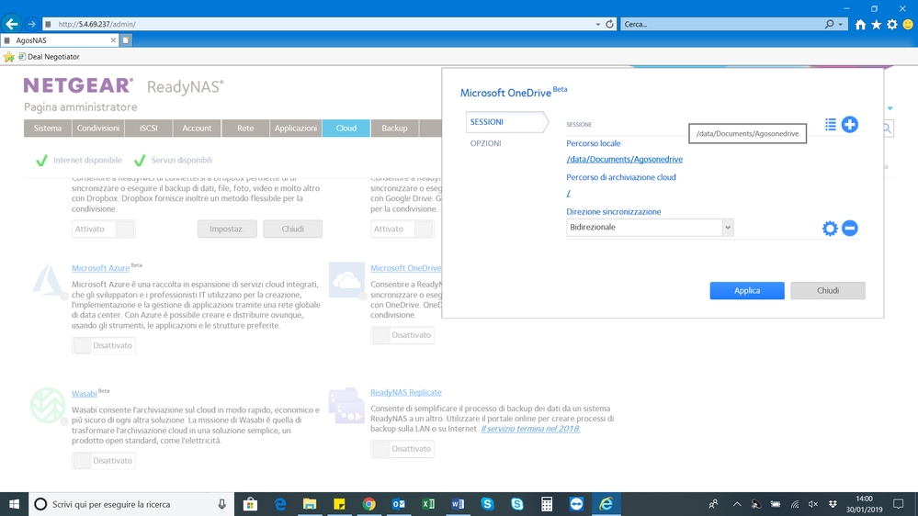Refresh the page in browser
This screenshot has width=918, height=516.
[x=609, y=24]
